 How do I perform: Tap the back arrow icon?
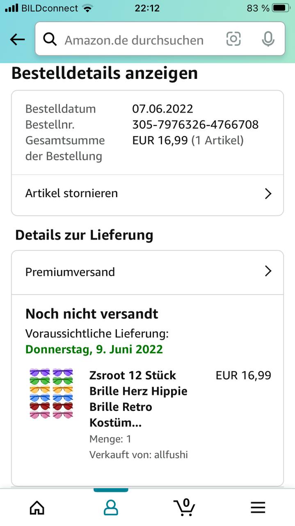(x=17, y=39)
